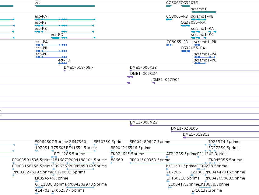The height and width of the screenshot is (195, 259).
Task: Select the DME1-005M23 clone label
Action: point(144,122)
